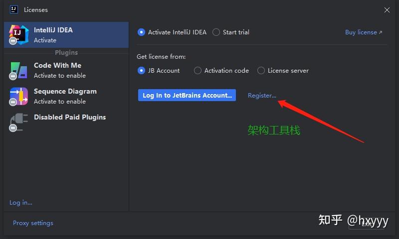399x239 pixels.
Task: Click the IntelliJ logo in title bar
Action: (14, 9)
